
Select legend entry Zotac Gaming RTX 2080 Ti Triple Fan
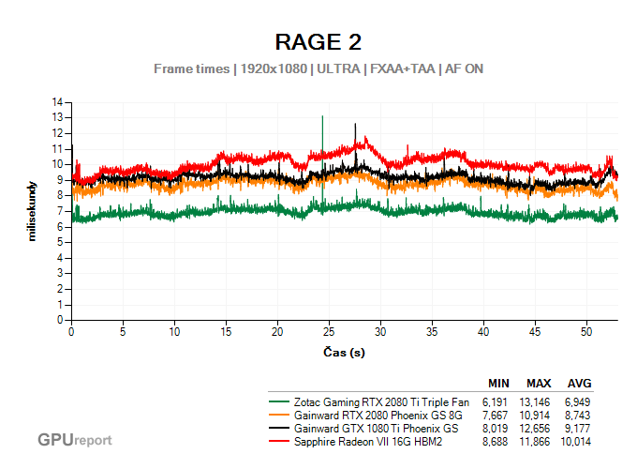(x=381, y=402)
